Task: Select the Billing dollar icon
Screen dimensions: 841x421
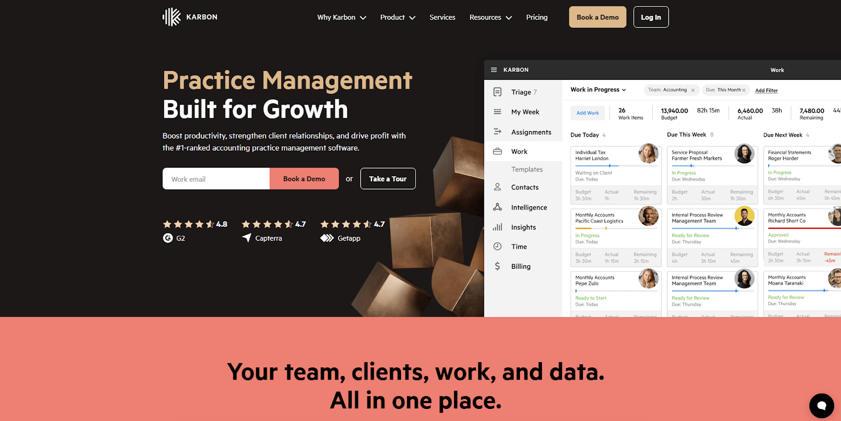Action: (x=497, y=266)
